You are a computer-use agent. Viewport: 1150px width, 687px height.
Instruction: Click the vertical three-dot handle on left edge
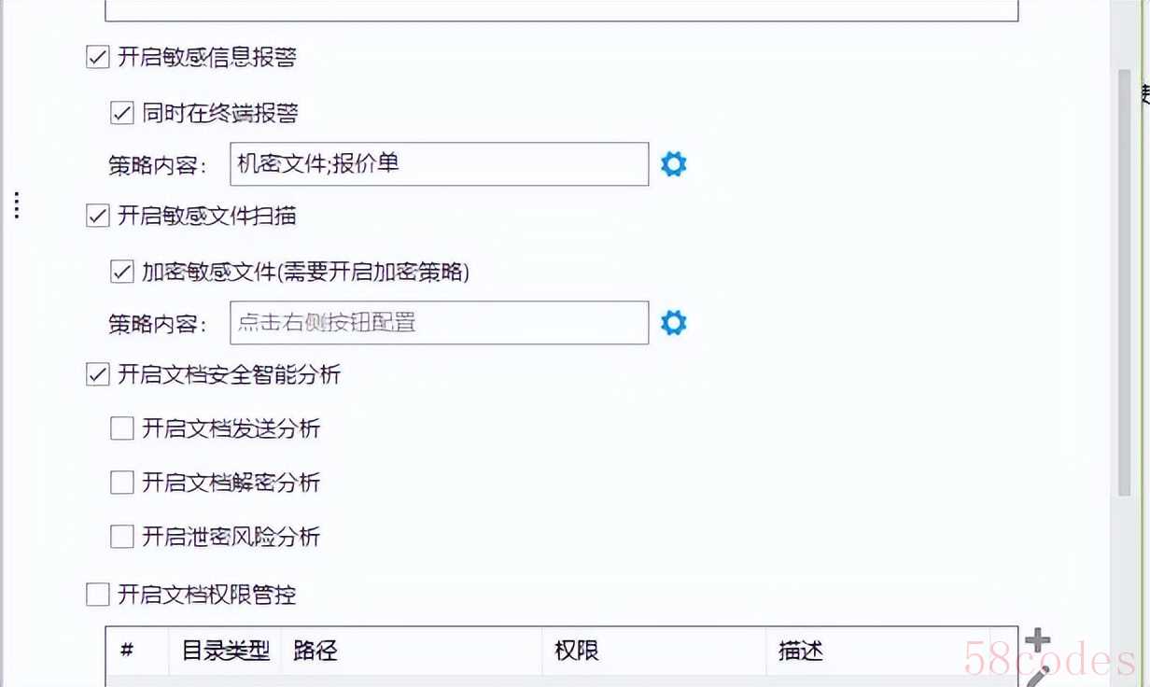click(17, 205)
